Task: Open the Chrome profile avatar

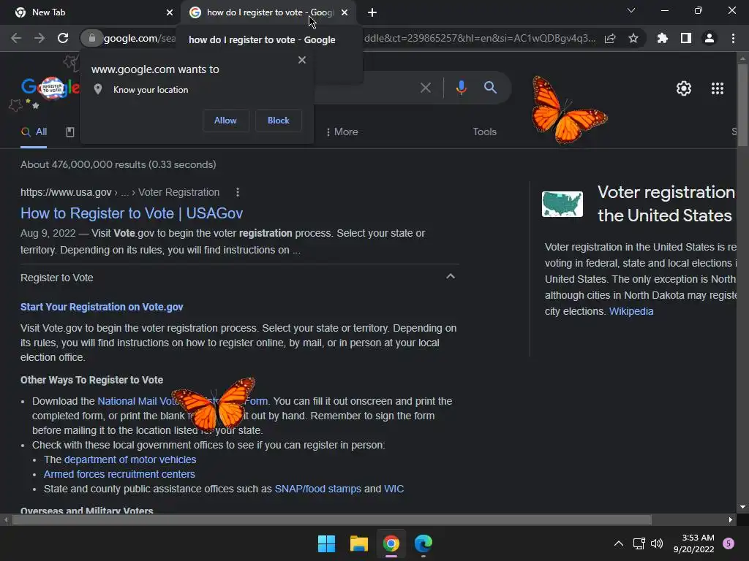Action: (710, 38)
